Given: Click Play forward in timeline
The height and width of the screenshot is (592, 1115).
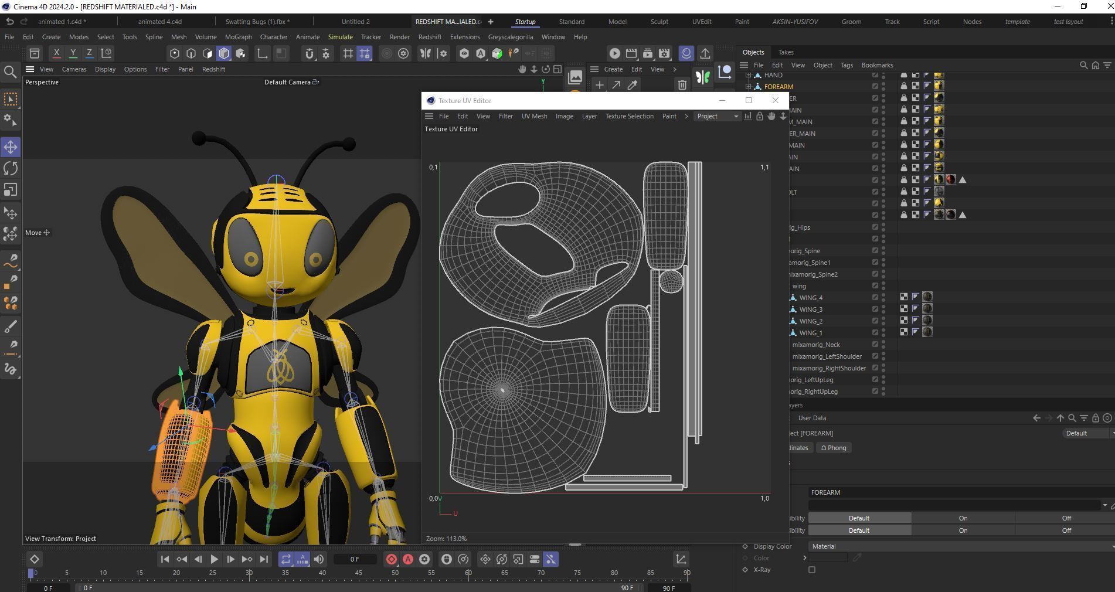Looking at the screenshot, I should (214, 559).
